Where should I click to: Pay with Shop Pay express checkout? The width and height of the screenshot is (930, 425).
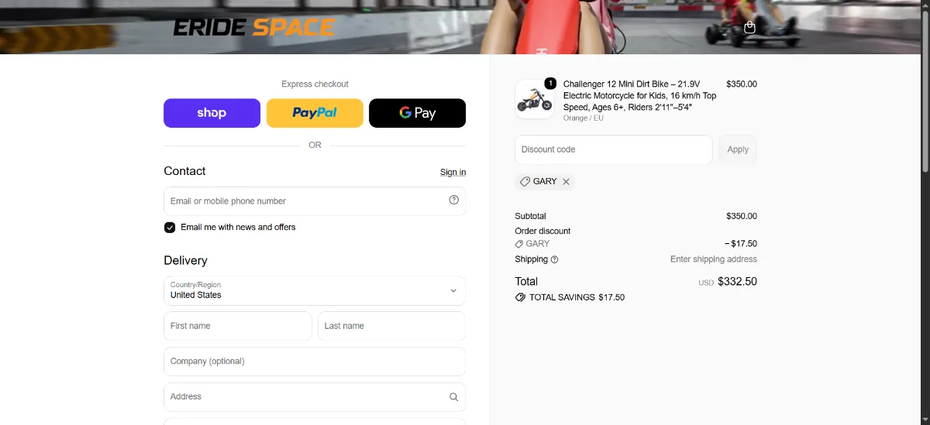[212, 113]
